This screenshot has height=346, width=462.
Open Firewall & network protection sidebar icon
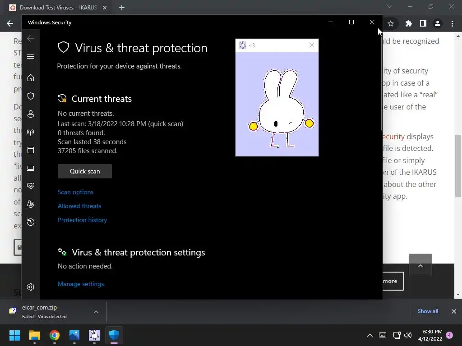coord(31,132)
